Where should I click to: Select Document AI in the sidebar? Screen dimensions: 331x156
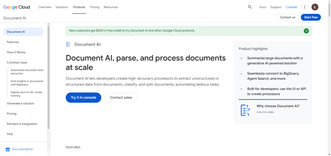[23, 32]
